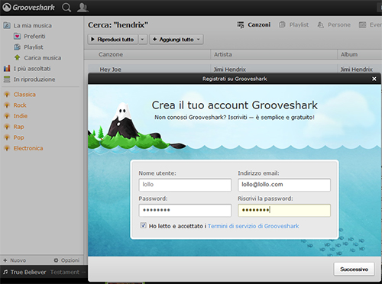Open Termini di servizio di Grooveshark link

point(254,226)
